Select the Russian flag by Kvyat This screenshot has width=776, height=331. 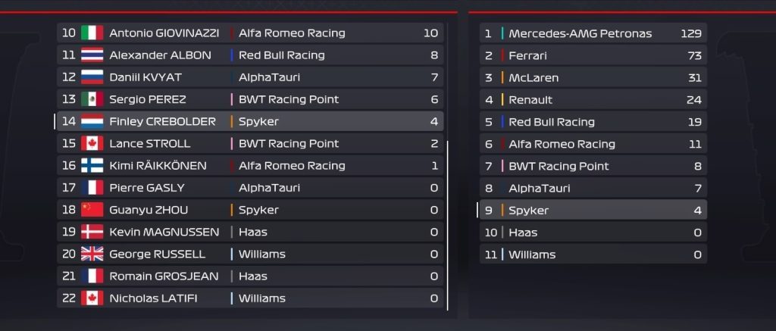click(92, 77)
